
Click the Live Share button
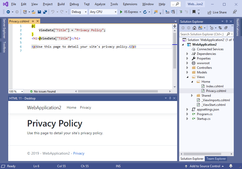217,12
